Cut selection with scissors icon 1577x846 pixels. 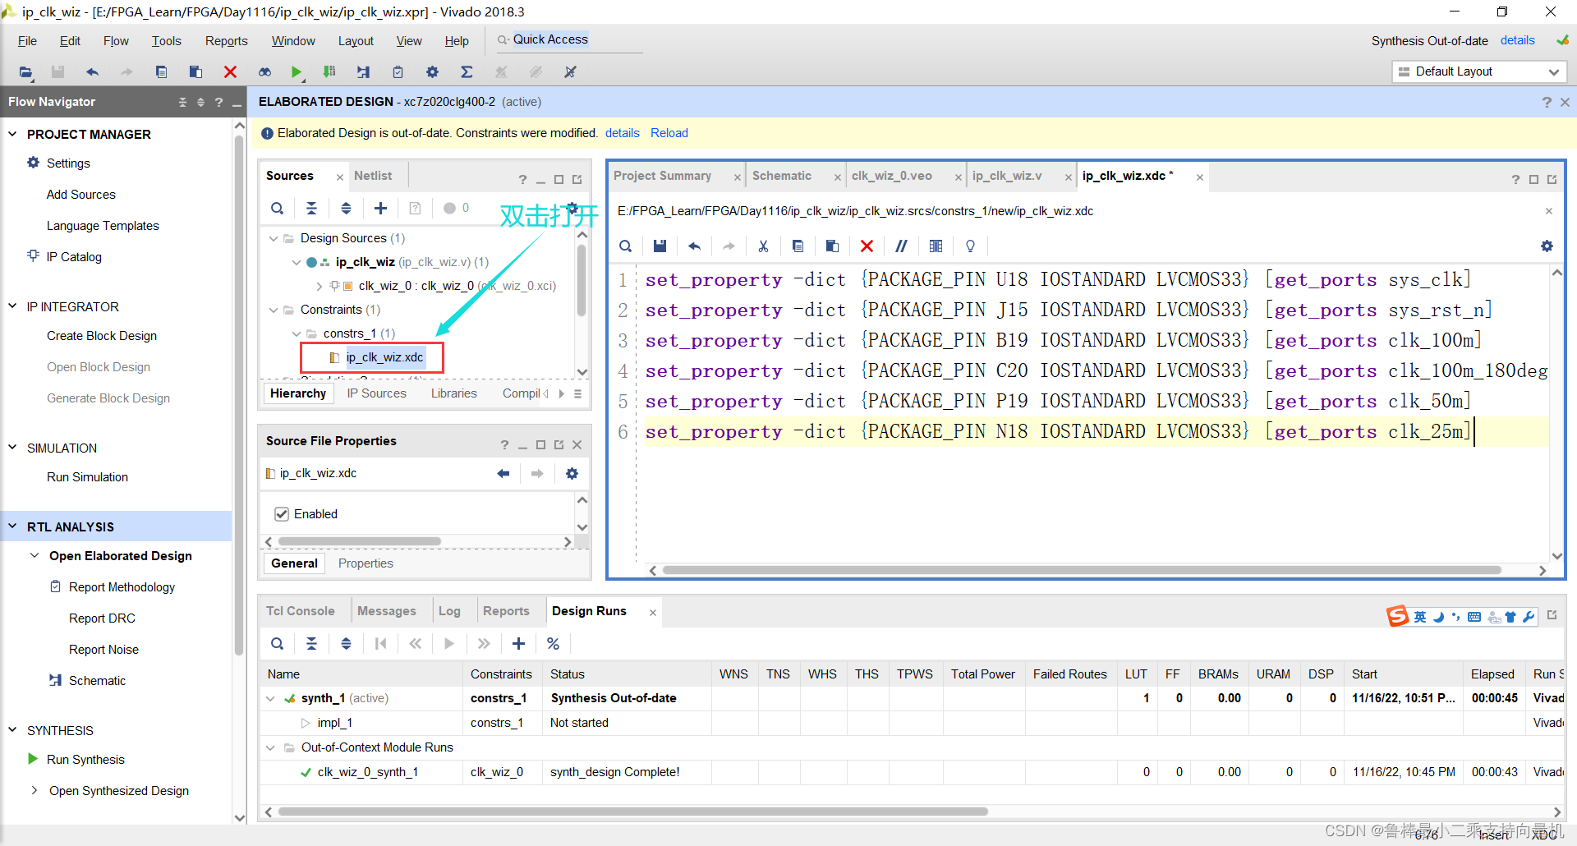point(763,246)
